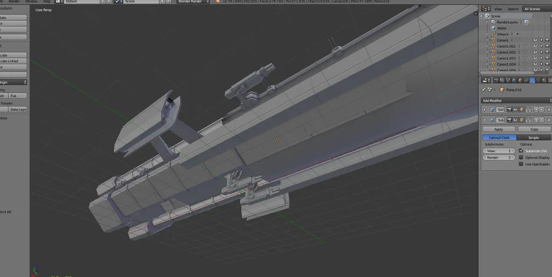Screen dimensions: 552x277
Task: Move the Solidify modifier down
Action: (542, 110)
